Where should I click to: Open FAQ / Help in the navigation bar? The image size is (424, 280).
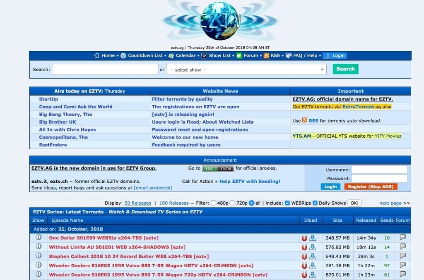[305, 55]
